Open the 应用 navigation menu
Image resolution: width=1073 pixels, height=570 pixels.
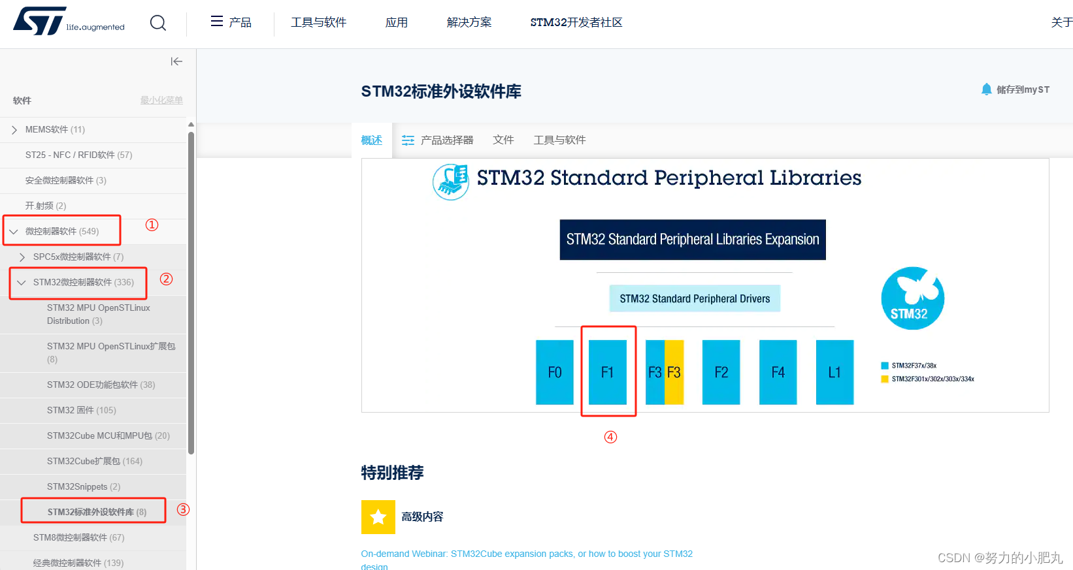tap(397, 22)
